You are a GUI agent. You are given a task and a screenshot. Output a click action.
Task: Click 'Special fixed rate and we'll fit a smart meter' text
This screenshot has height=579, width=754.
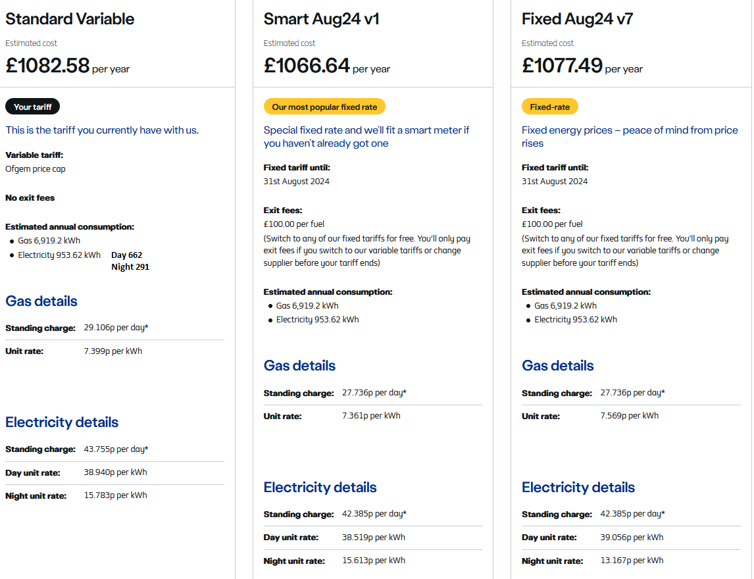tap(366, 137)
